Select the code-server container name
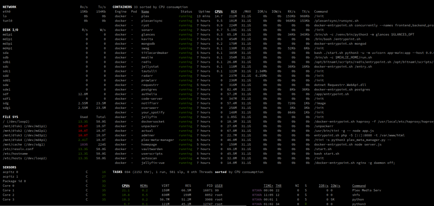 click(151, 98)
